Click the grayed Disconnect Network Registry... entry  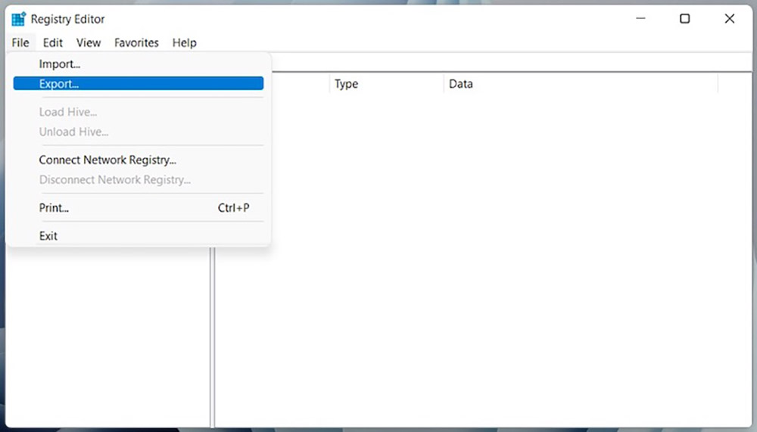coord(139,179)
